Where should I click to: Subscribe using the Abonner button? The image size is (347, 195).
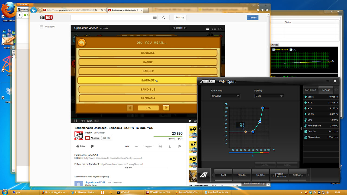(x=93, y=138)
